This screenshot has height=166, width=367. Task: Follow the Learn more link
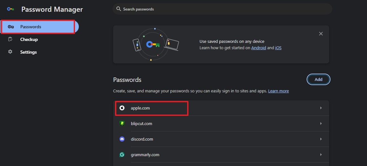pyautogui.click(x=278, y=91)
